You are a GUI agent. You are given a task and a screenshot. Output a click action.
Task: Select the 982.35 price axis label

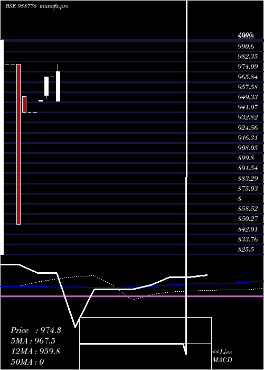click(x=248, y=57)
